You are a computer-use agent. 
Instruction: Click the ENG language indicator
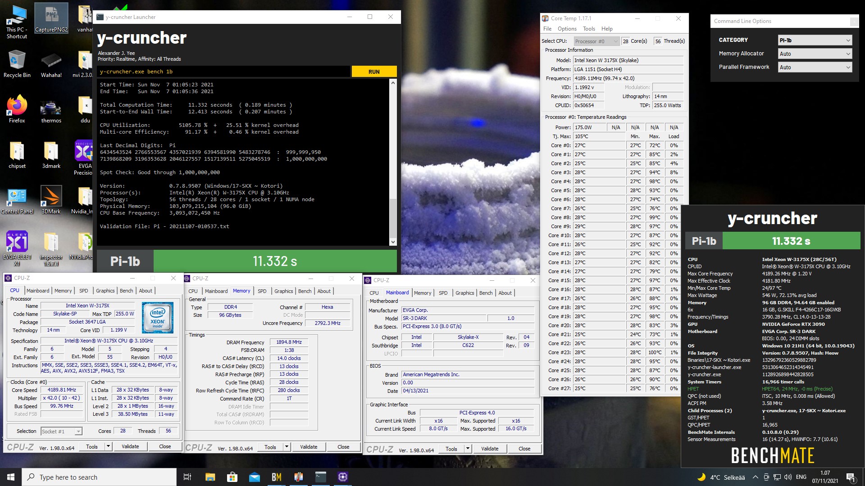[x=801, y=477]
